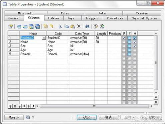
Task: Expand the dropdown arrow next to More
Action: click(33, 117)
